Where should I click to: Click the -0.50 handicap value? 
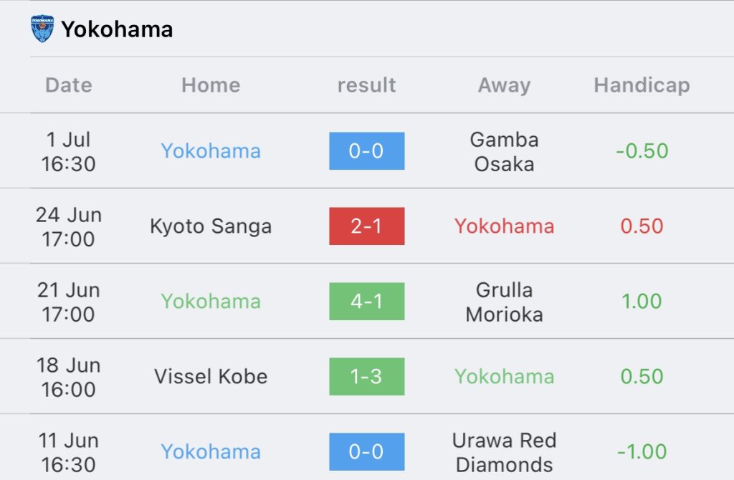(x=642, y=150)
